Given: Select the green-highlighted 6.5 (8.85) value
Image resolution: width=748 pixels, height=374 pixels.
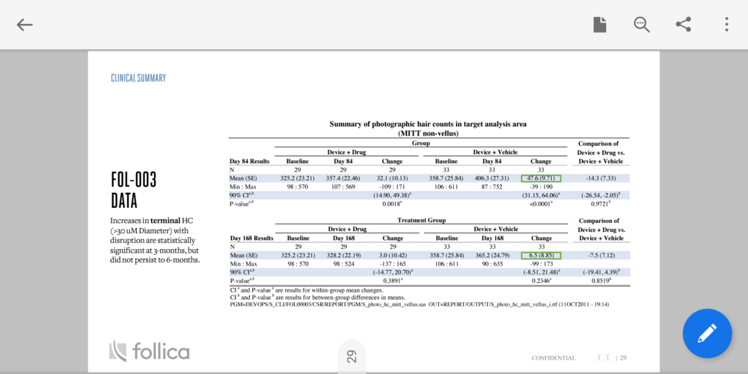Looking at the screenshot, I should coord(541,255).
